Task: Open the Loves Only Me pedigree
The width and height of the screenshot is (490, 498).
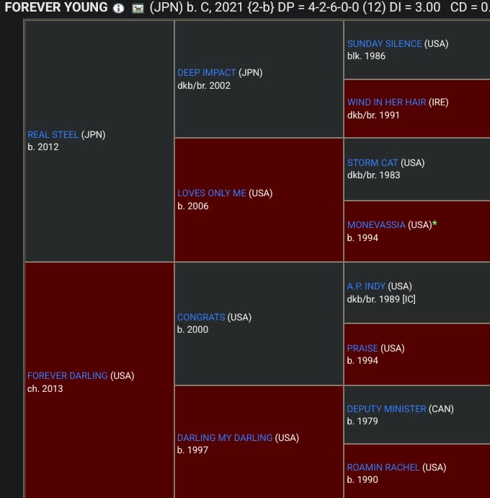Action: point(212,193)
